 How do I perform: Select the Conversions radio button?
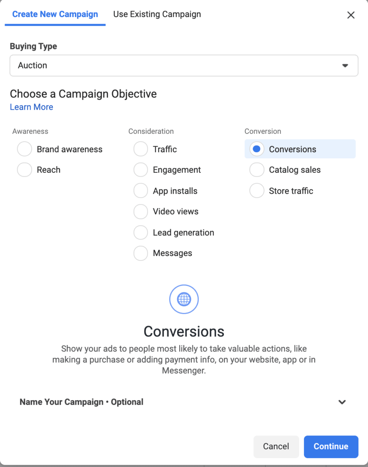coord(256,149)
